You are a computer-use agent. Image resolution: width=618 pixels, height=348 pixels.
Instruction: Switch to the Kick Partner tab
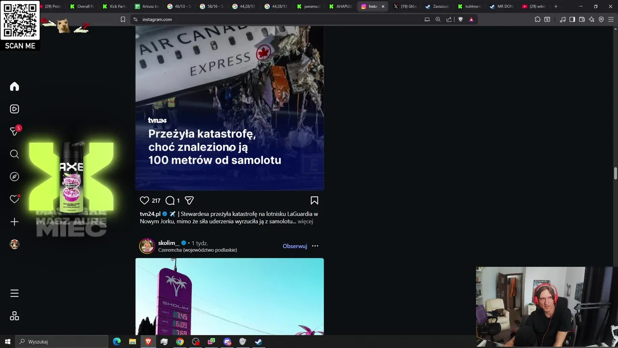click(114, 6)
